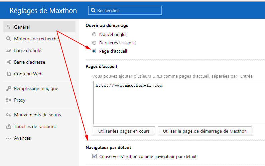Click the magnifier icon beside Moteurs de recherche
Screen dimensions: 265x166
9,39
